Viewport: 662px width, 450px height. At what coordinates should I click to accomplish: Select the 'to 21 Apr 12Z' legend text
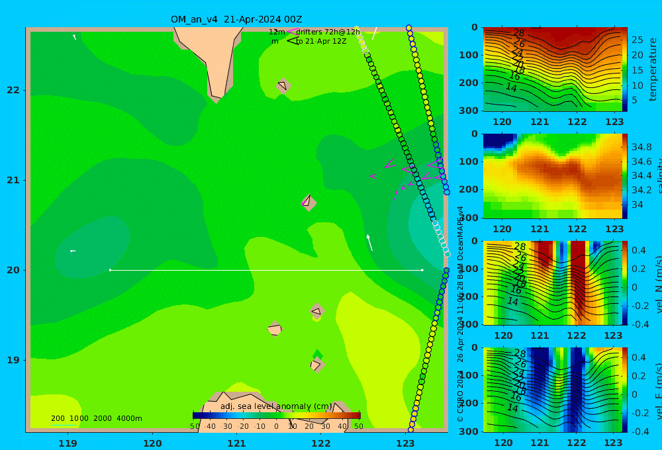pos(321,41)
